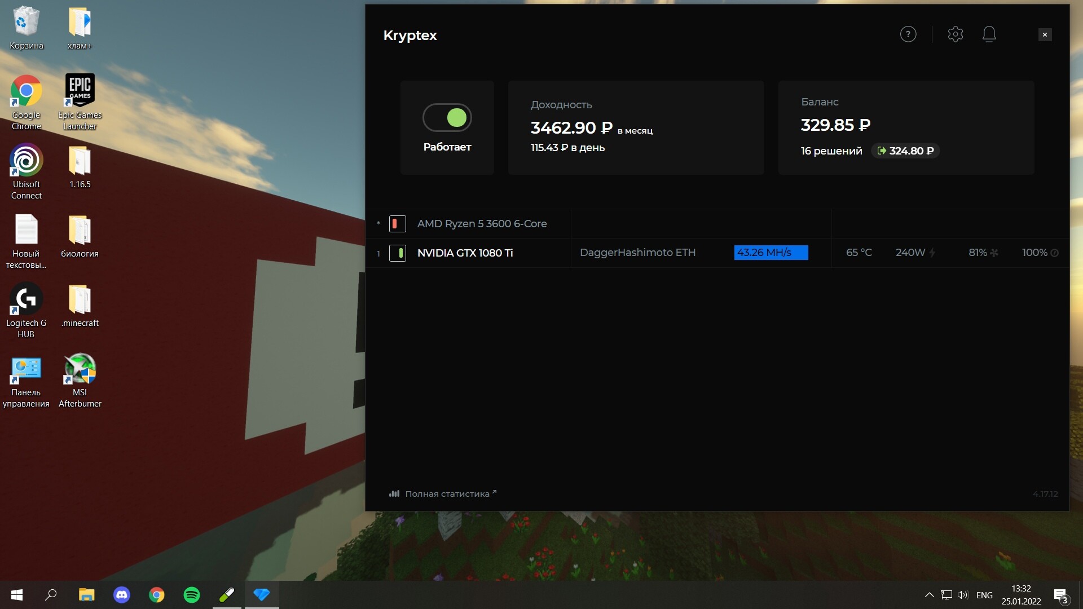Screen dimensions: 1083x609
Task: Open the Корзина recycle bin desktop icon
Action: (26, 28)
